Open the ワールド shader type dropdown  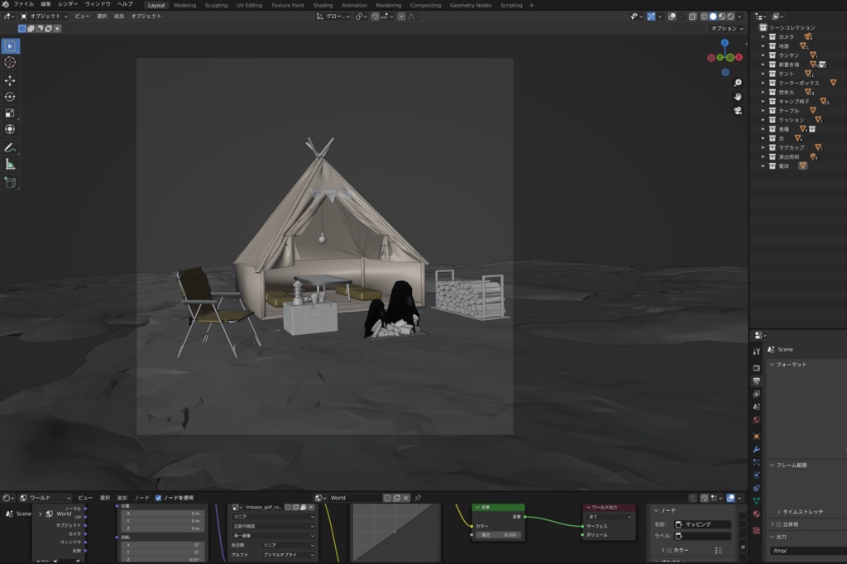(x=45, y=498)
